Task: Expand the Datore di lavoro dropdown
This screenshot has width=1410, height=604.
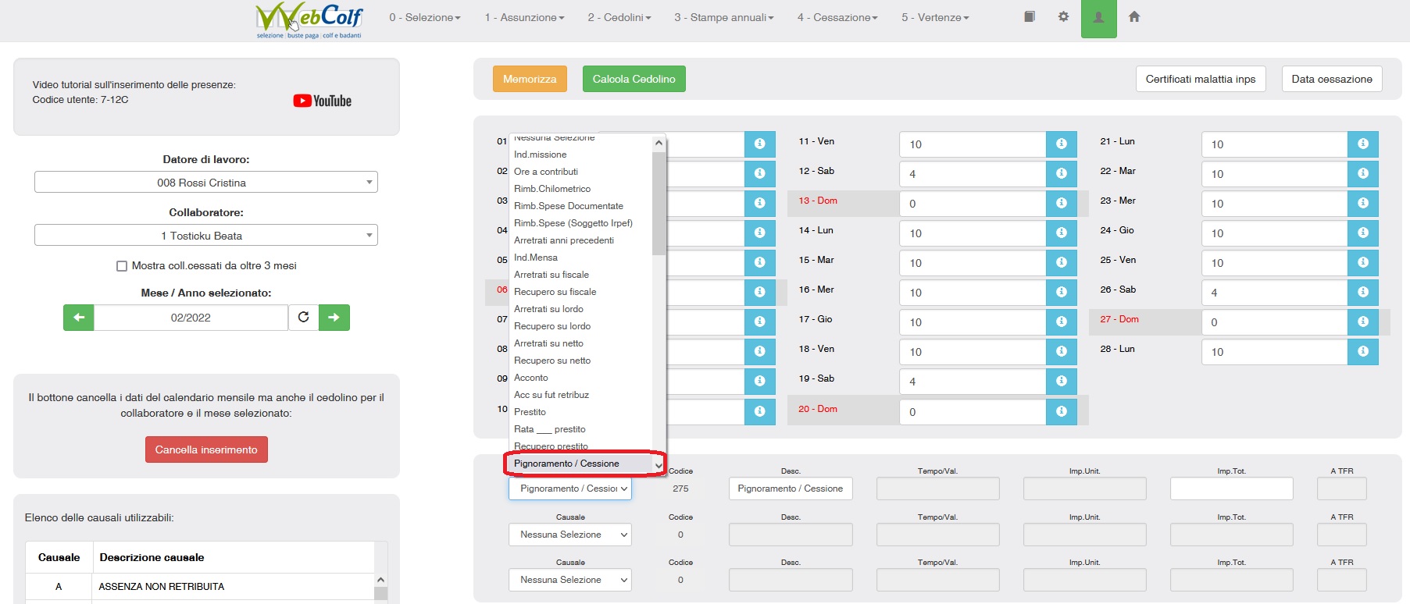Action: tap(206, 183)
